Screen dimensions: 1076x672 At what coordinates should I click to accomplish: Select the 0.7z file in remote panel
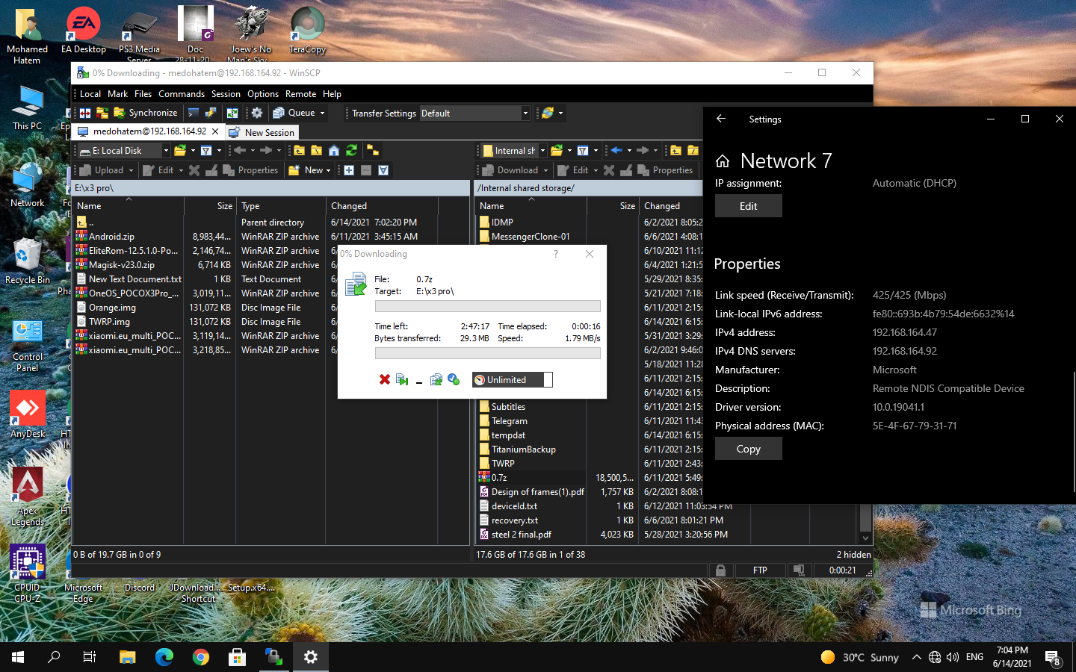(498, 477)
